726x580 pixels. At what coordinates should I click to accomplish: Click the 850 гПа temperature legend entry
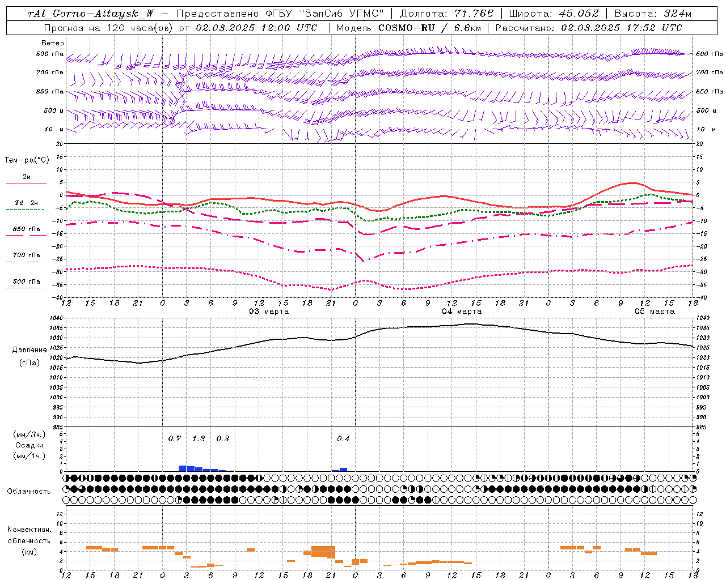pos(27,229)
